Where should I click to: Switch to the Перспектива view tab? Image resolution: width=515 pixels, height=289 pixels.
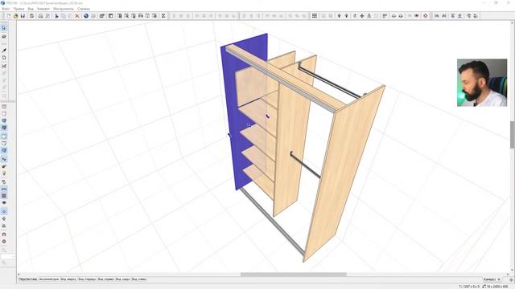(28, 279)
